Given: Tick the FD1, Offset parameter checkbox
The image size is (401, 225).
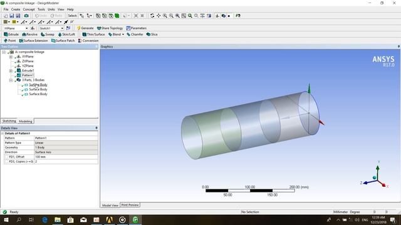Looking at the screenshot, I should [x=6, y=157].
